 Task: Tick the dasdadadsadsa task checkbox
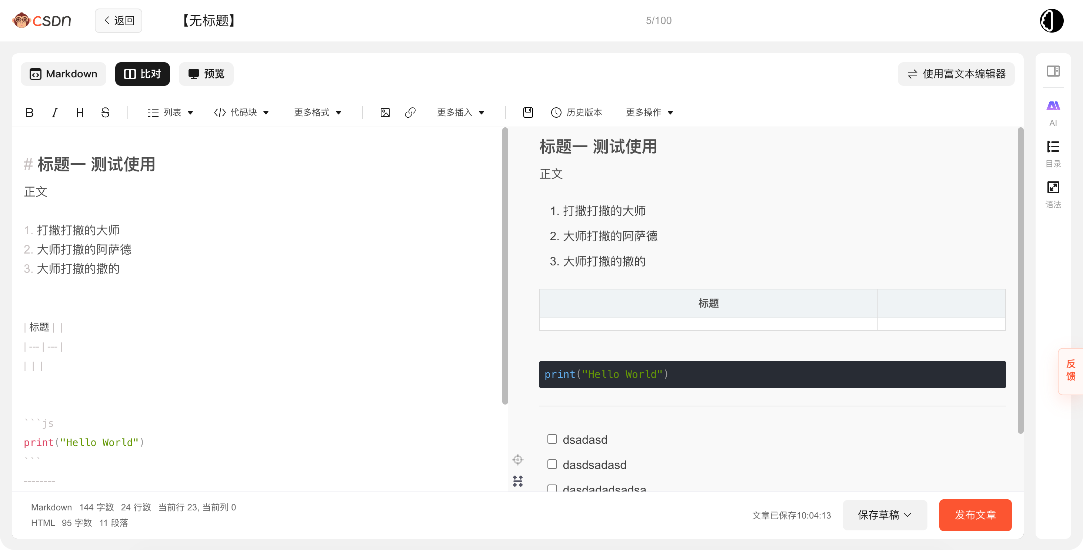click(552, 488)
